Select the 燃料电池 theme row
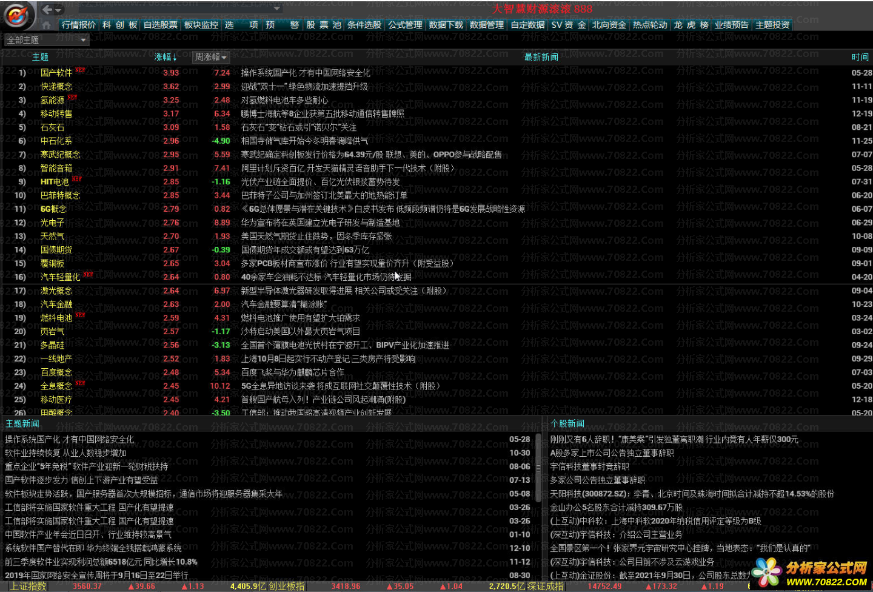This screenshot has height=592, width=873. tap(436, 318)
